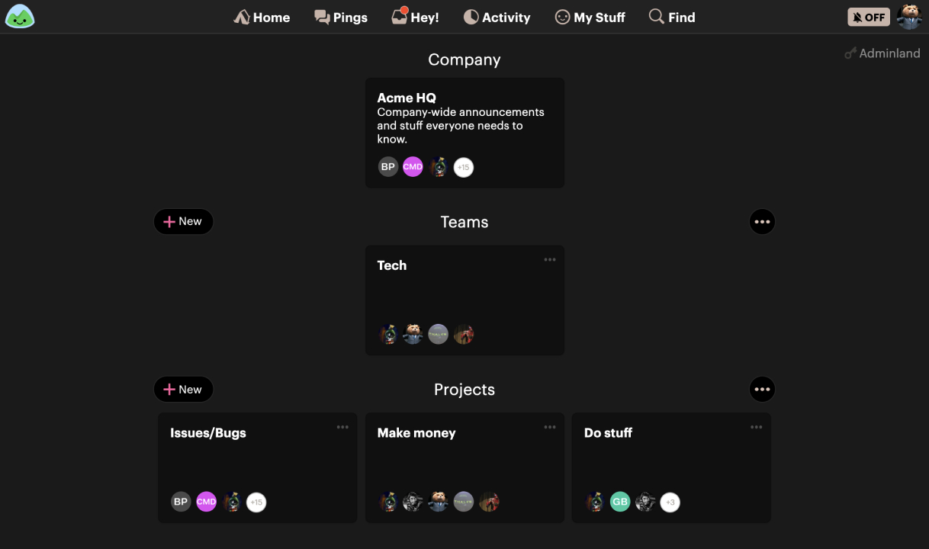
Task: Open the Activity half-circle icon
Action: point(471,17)
